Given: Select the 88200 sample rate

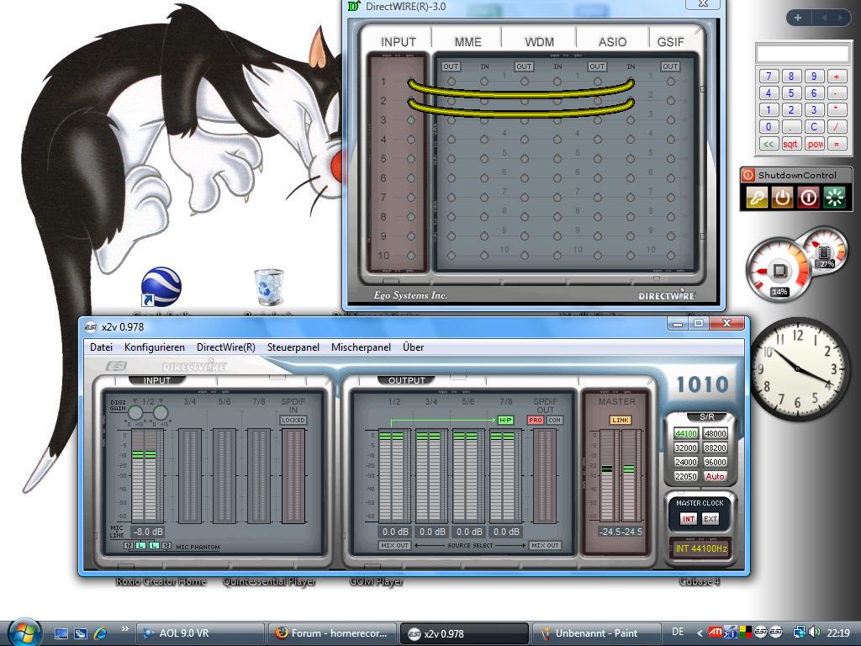Looking at the screenshot, I should (715, 447).
